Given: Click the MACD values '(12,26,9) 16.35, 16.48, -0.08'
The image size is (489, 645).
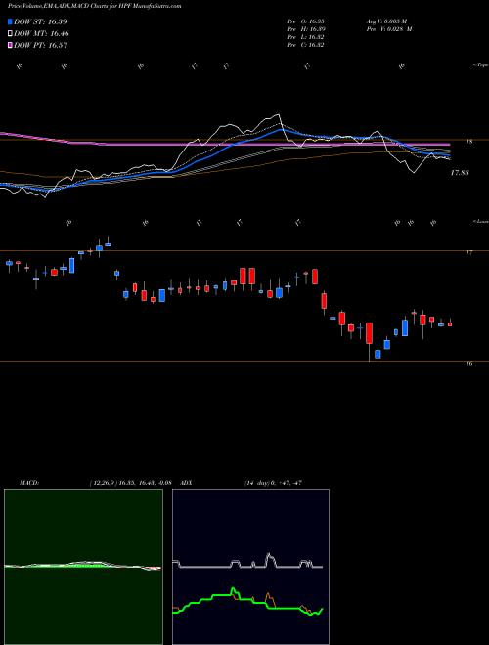Looking at the screenshot, I should point(130,483).
